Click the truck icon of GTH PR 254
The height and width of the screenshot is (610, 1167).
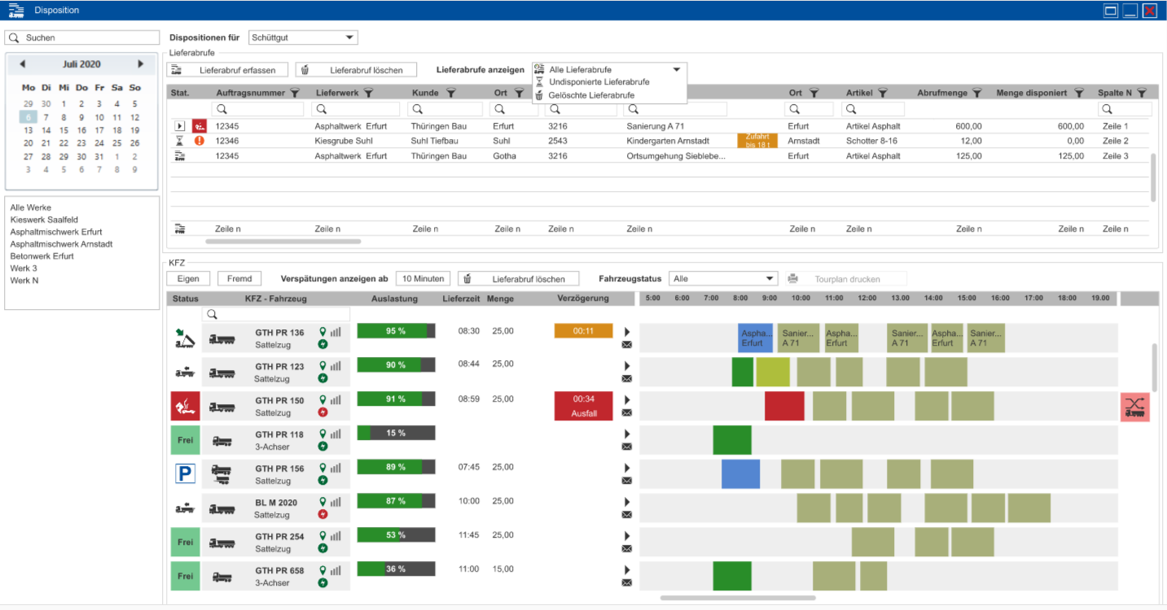click(221, 543)
